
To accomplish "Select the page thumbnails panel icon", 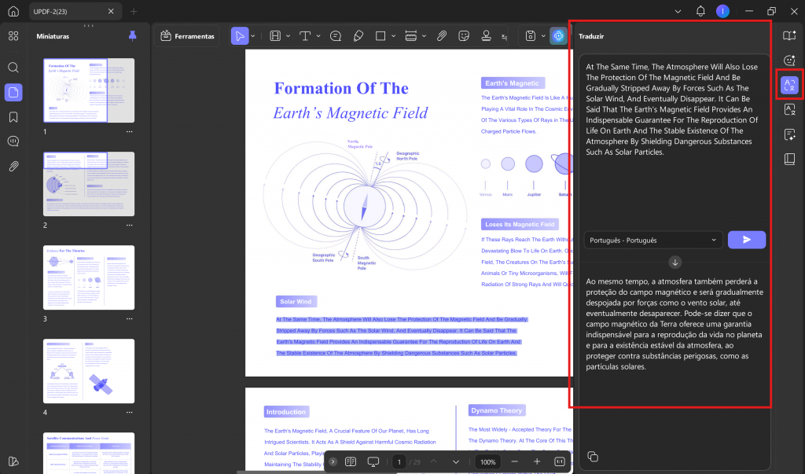I will click(13, 93).
